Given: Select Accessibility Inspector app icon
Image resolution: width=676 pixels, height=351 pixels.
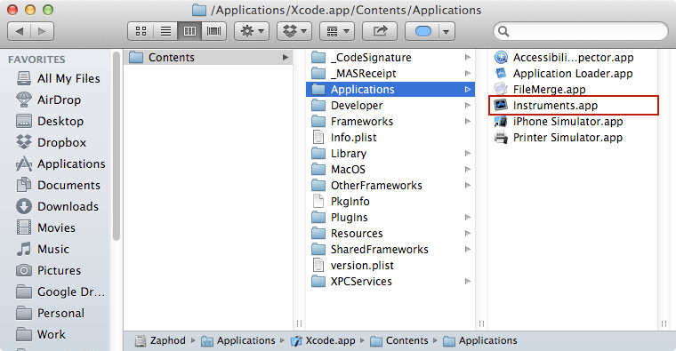Looking at the screenshot, I should pyautogui.click(x=501, y=57).
